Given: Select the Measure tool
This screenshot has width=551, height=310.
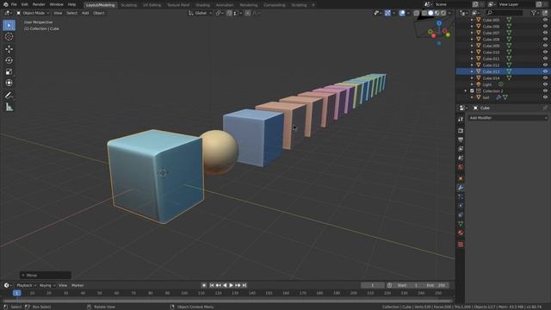Looking at the screenshot, I should 9,107.
